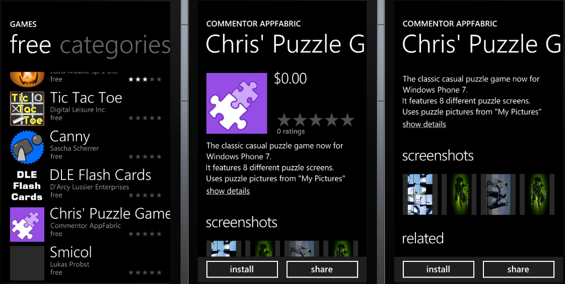Open the Tic Tac Toe app icon
This screenshot has height=284, width=565.
tap(27, 108)
